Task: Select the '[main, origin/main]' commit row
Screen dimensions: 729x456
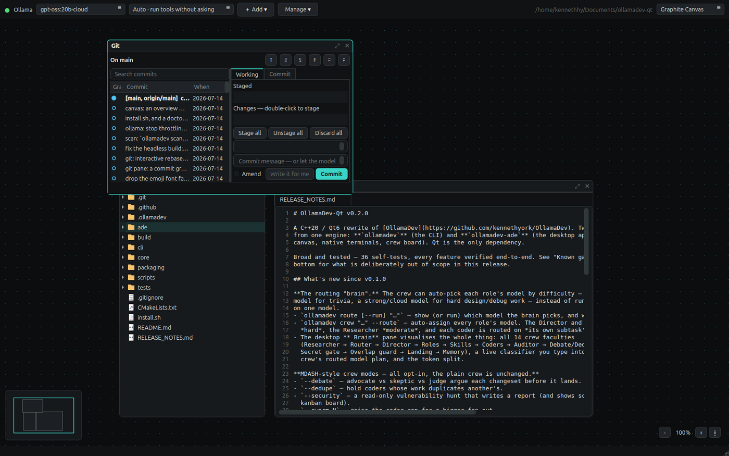Action: [168, 98]
